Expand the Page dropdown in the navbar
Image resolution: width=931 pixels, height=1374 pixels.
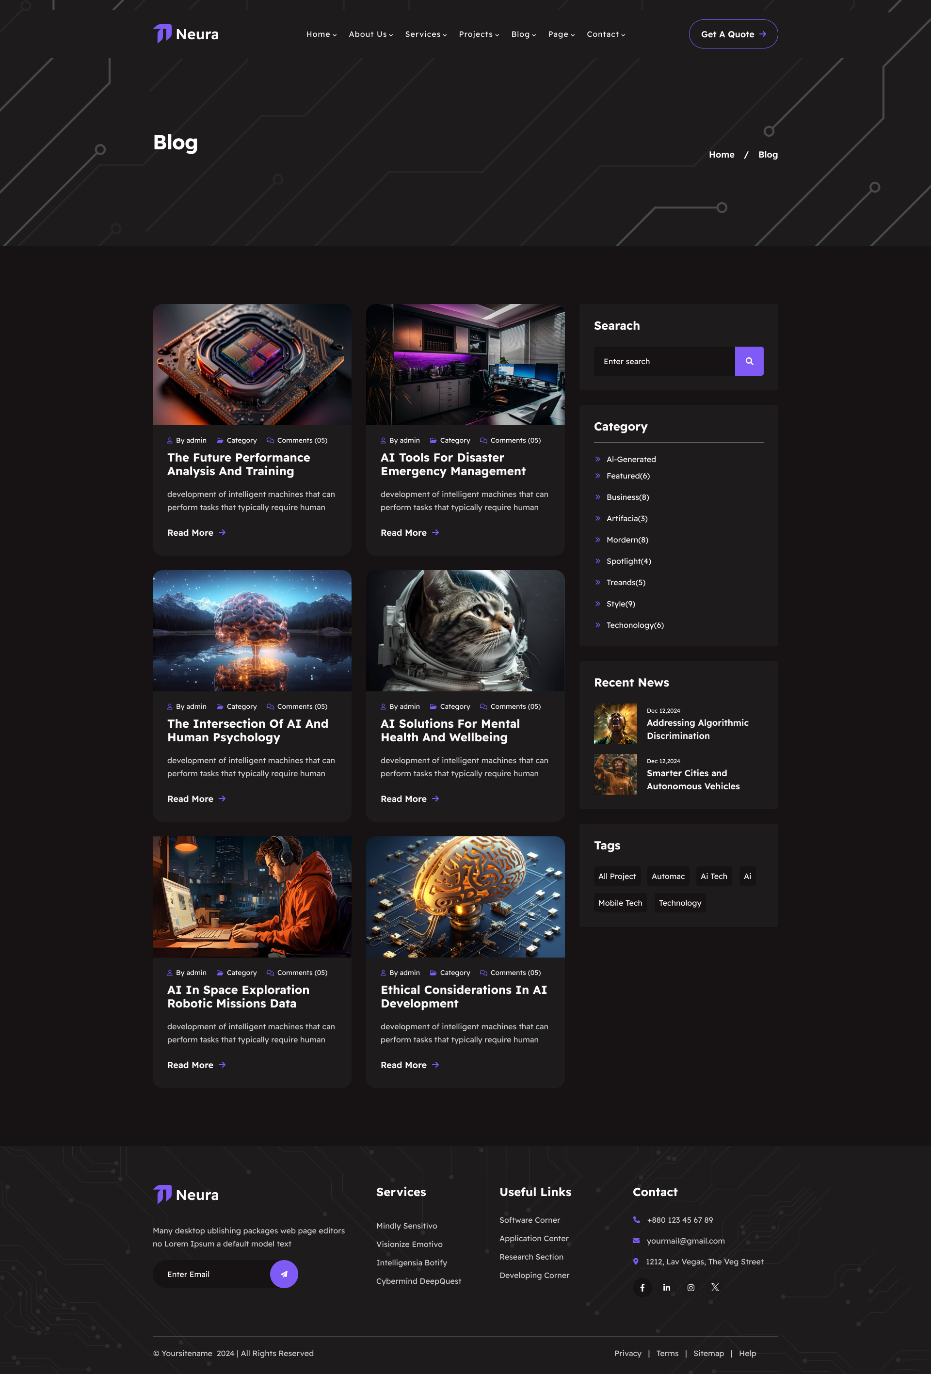tap(560, 34)
